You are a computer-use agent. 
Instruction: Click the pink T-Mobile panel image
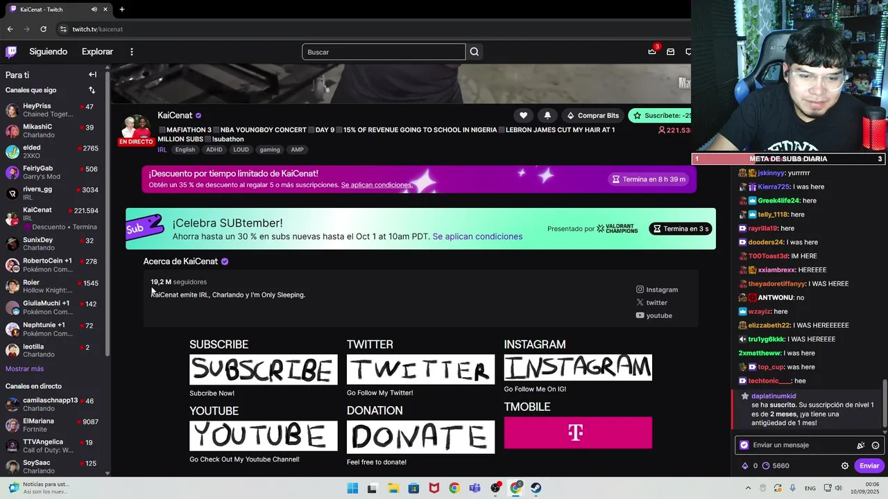[578, 432]
